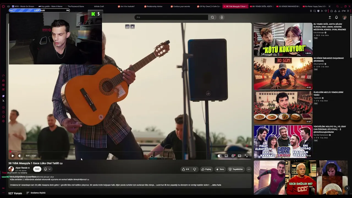
Task: Open '30 GÜNDE İMKANSIZI BAŞARMAK!' video title
Action: click(x=329, y=59)
